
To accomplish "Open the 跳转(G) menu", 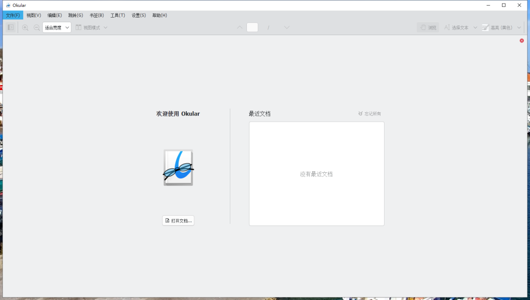I will point(76,15).
